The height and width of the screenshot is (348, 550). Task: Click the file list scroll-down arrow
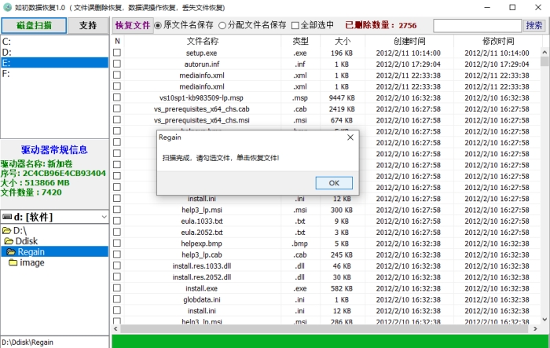tap(544, 319)
